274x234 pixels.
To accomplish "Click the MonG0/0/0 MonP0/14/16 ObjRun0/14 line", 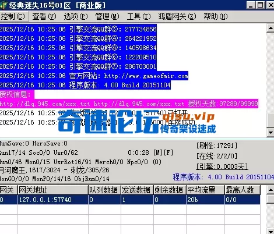I will [55, 179].
